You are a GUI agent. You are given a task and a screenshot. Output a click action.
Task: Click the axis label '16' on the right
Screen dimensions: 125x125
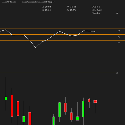click(119, 37)
